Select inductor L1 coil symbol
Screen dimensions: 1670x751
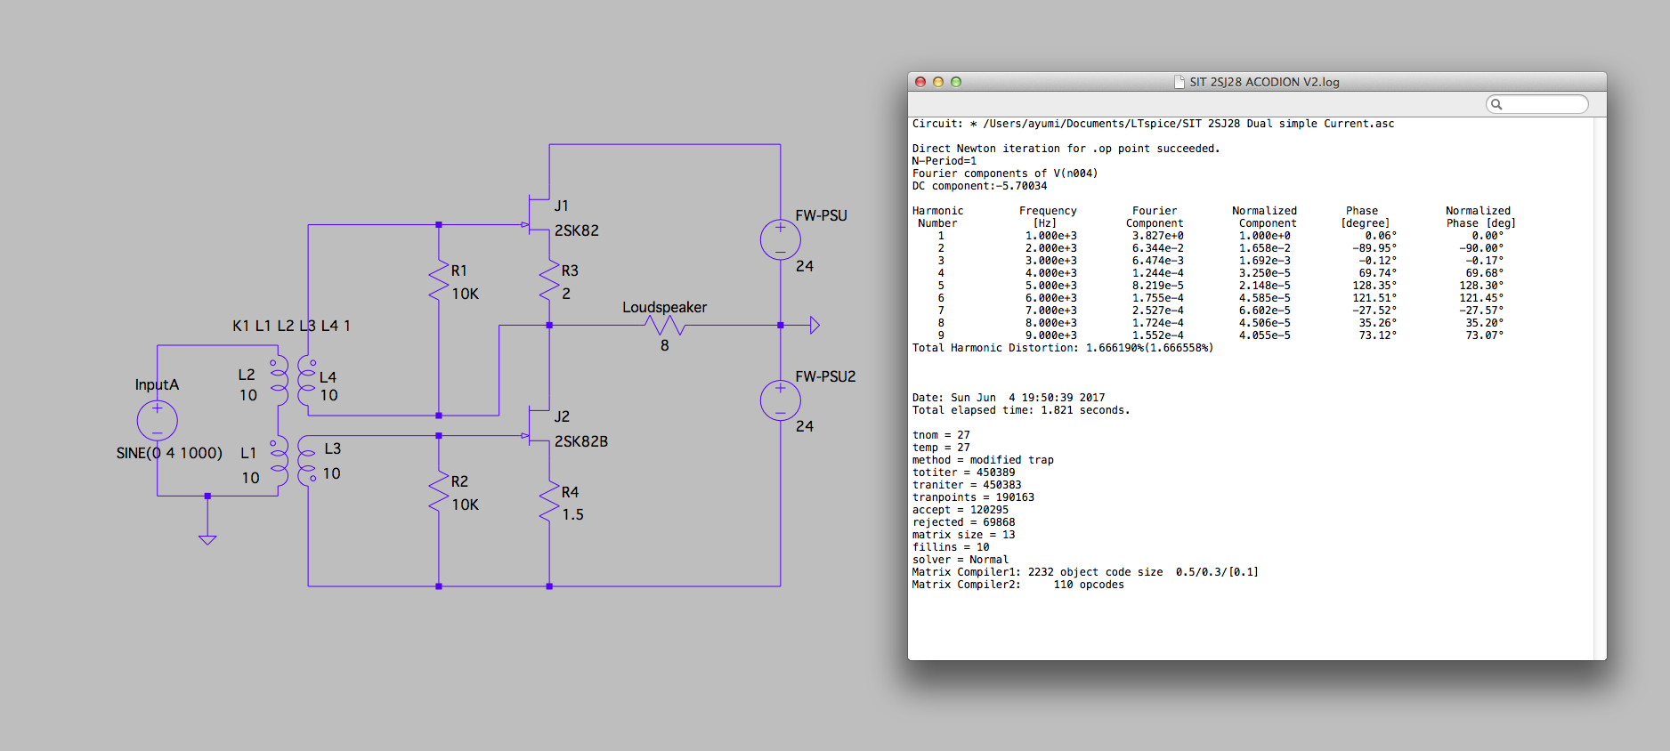tap(279, 460)
